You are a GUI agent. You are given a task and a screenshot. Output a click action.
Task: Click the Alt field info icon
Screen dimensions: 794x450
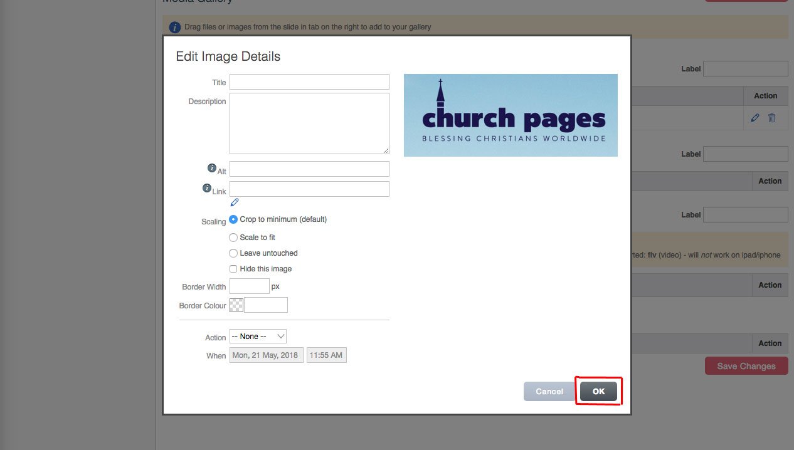[212, 168]
